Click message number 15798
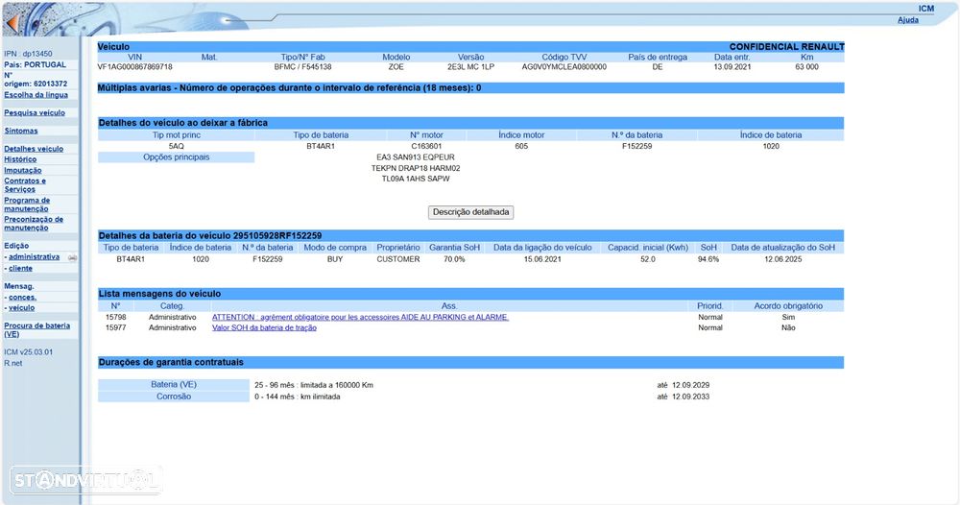 point(116,317)
